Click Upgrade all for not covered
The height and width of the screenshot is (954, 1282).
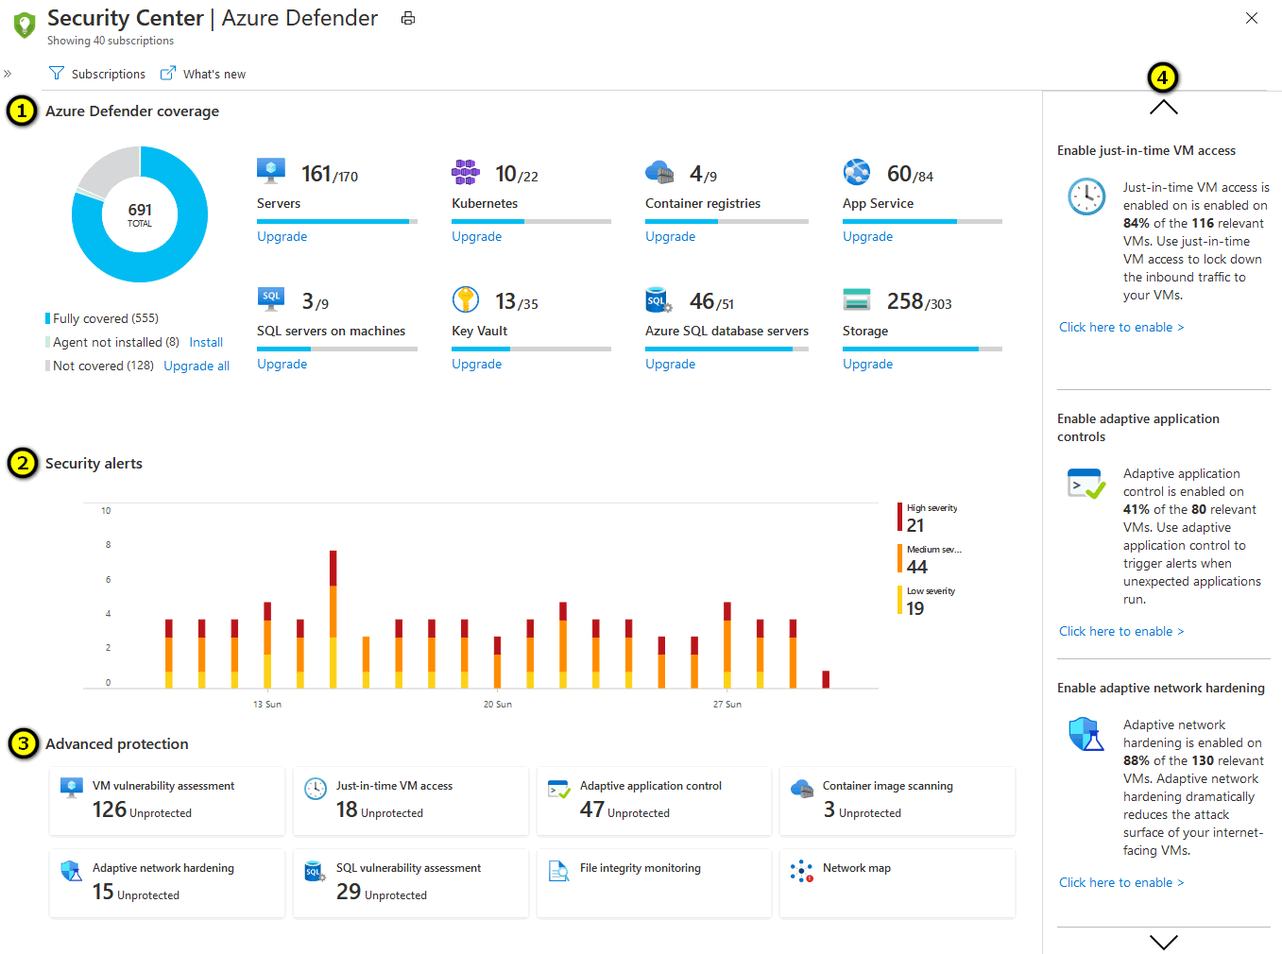pyautogui.click(x=197, y=366)
